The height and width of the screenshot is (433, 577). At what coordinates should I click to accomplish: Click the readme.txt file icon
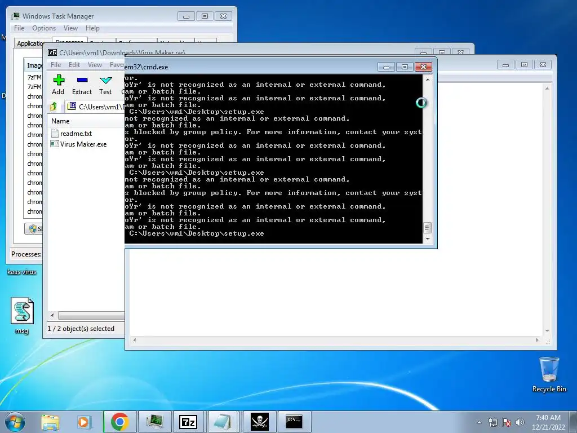(55, 133)
